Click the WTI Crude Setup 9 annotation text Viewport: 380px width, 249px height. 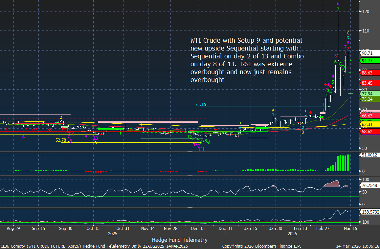[247, 60]
